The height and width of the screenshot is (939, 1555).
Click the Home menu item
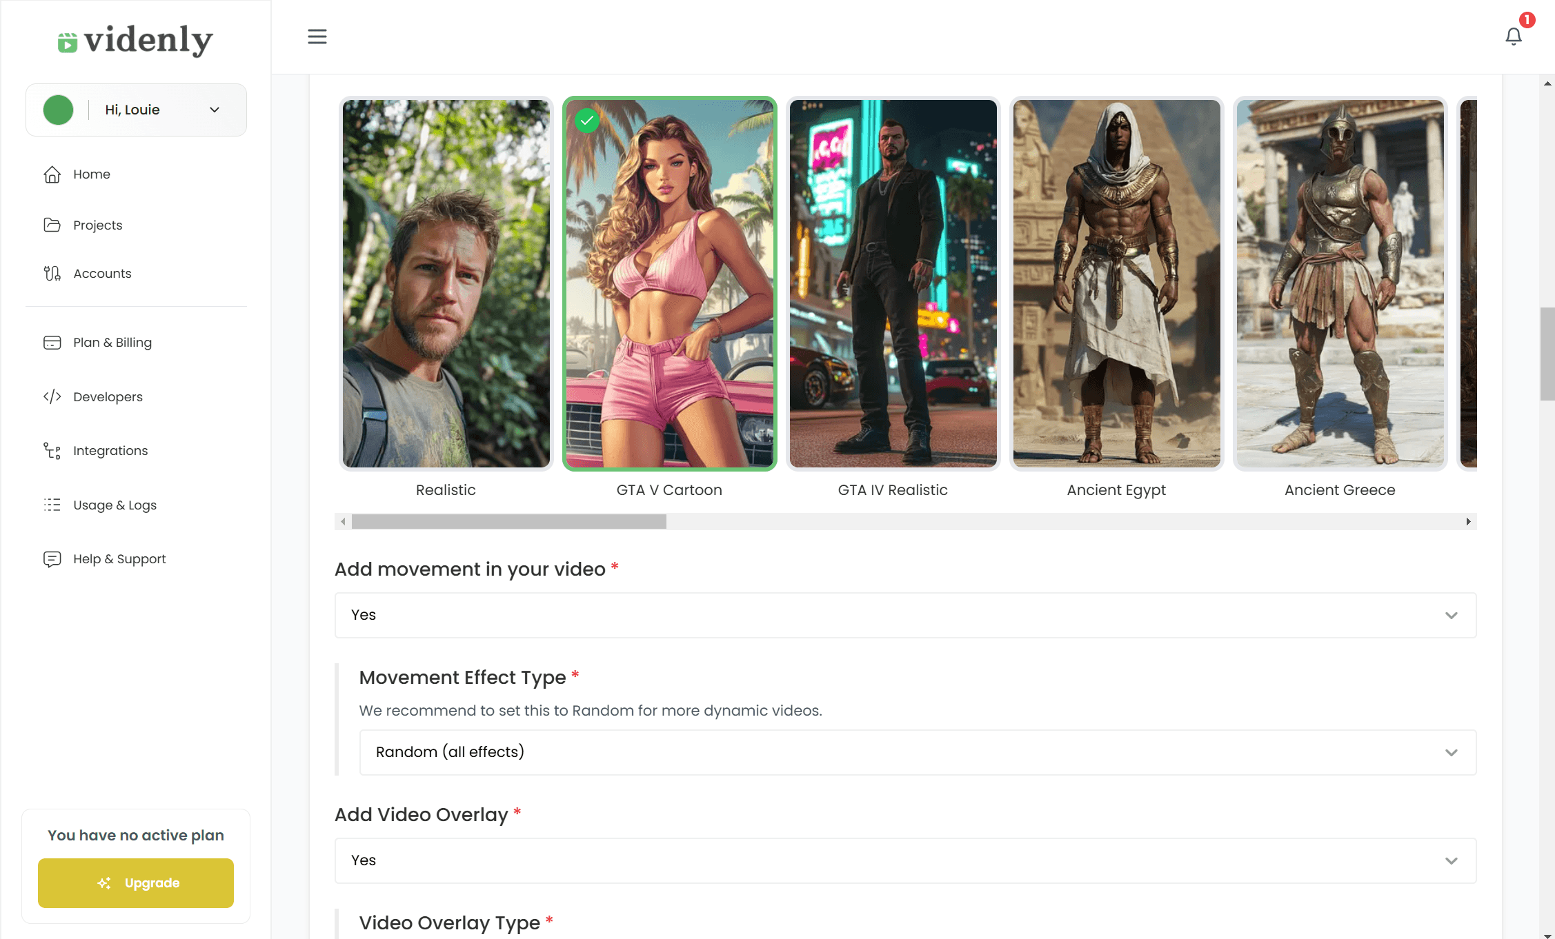tap(92, 174)
